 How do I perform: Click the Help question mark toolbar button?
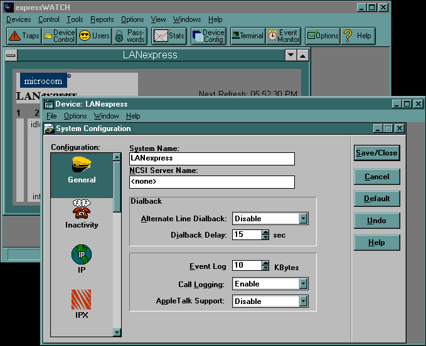click(x=358, y=36)
